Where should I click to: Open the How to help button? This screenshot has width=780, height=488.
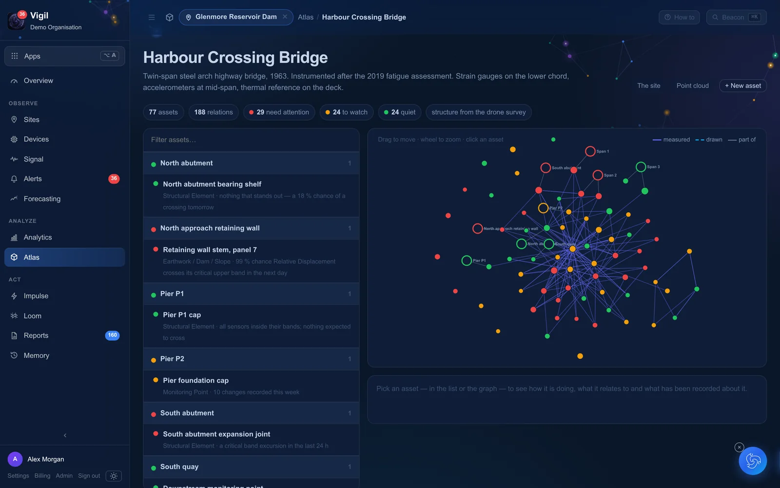click(679, 17)
